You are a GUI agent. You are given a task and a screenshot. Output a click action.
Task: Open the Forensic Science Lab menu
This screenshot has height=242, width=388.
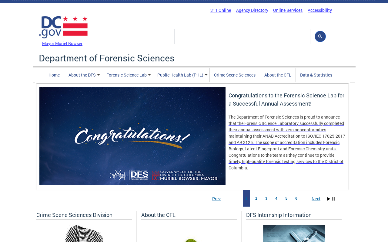(x=126, y=75)
